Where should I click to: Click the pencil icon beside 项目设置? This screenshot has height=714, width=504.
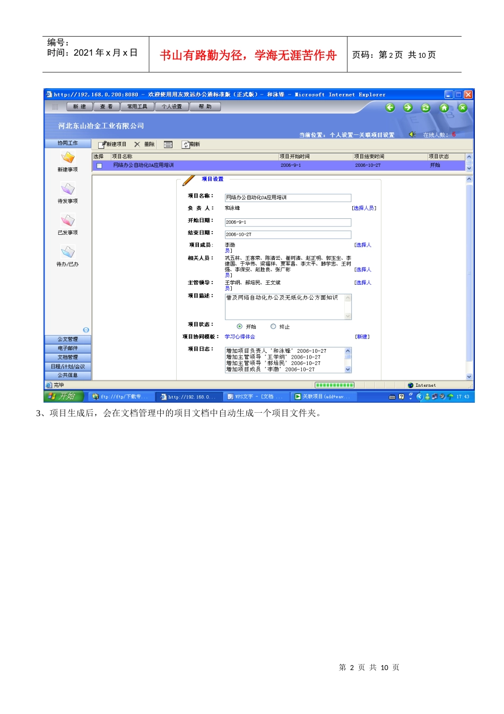pyautogui.click(x=189, y=181)
